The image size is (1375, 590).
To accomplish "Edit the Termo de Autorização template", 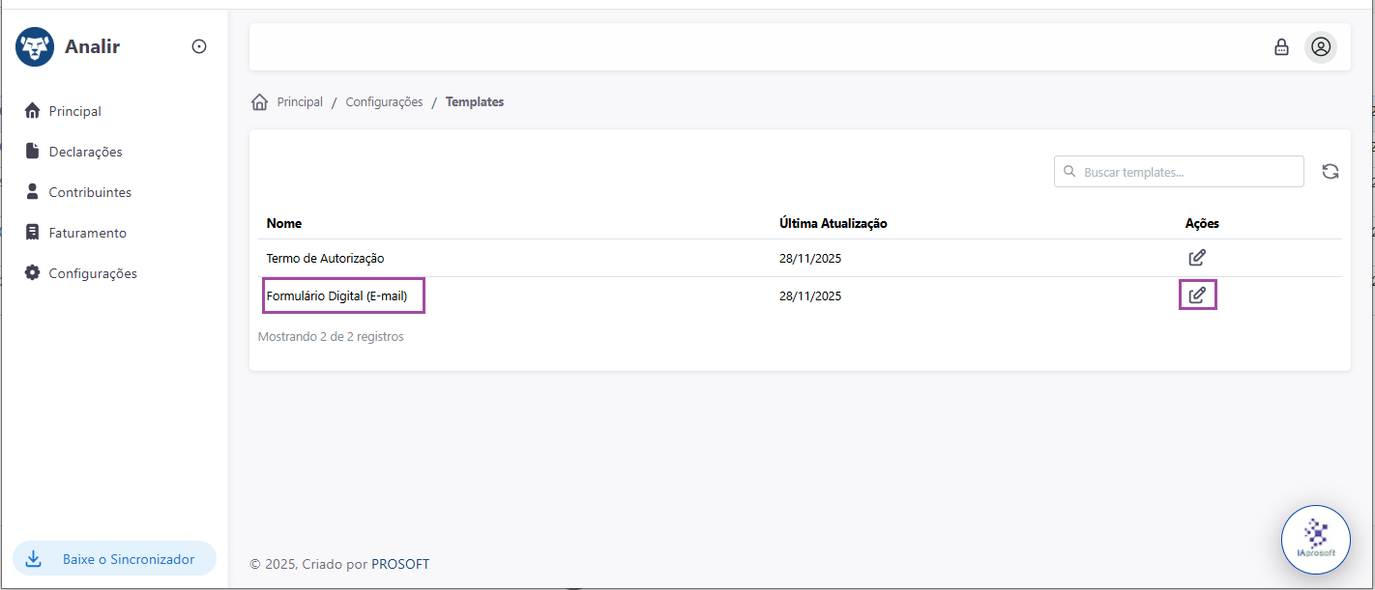I will coord(1197,258).
